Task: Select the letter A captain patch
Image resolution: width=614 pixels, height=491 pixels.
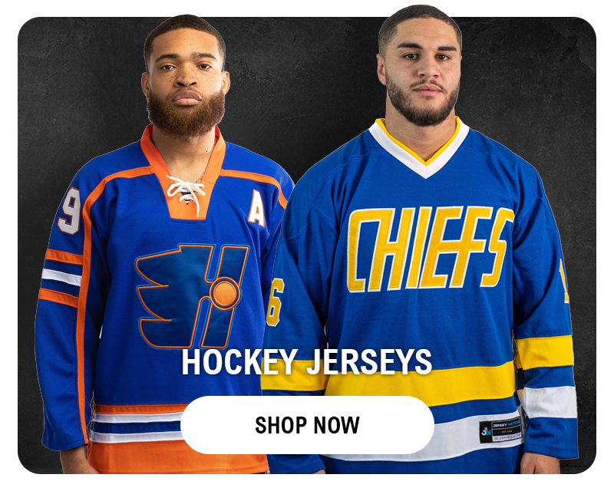Action: (257, 208)
